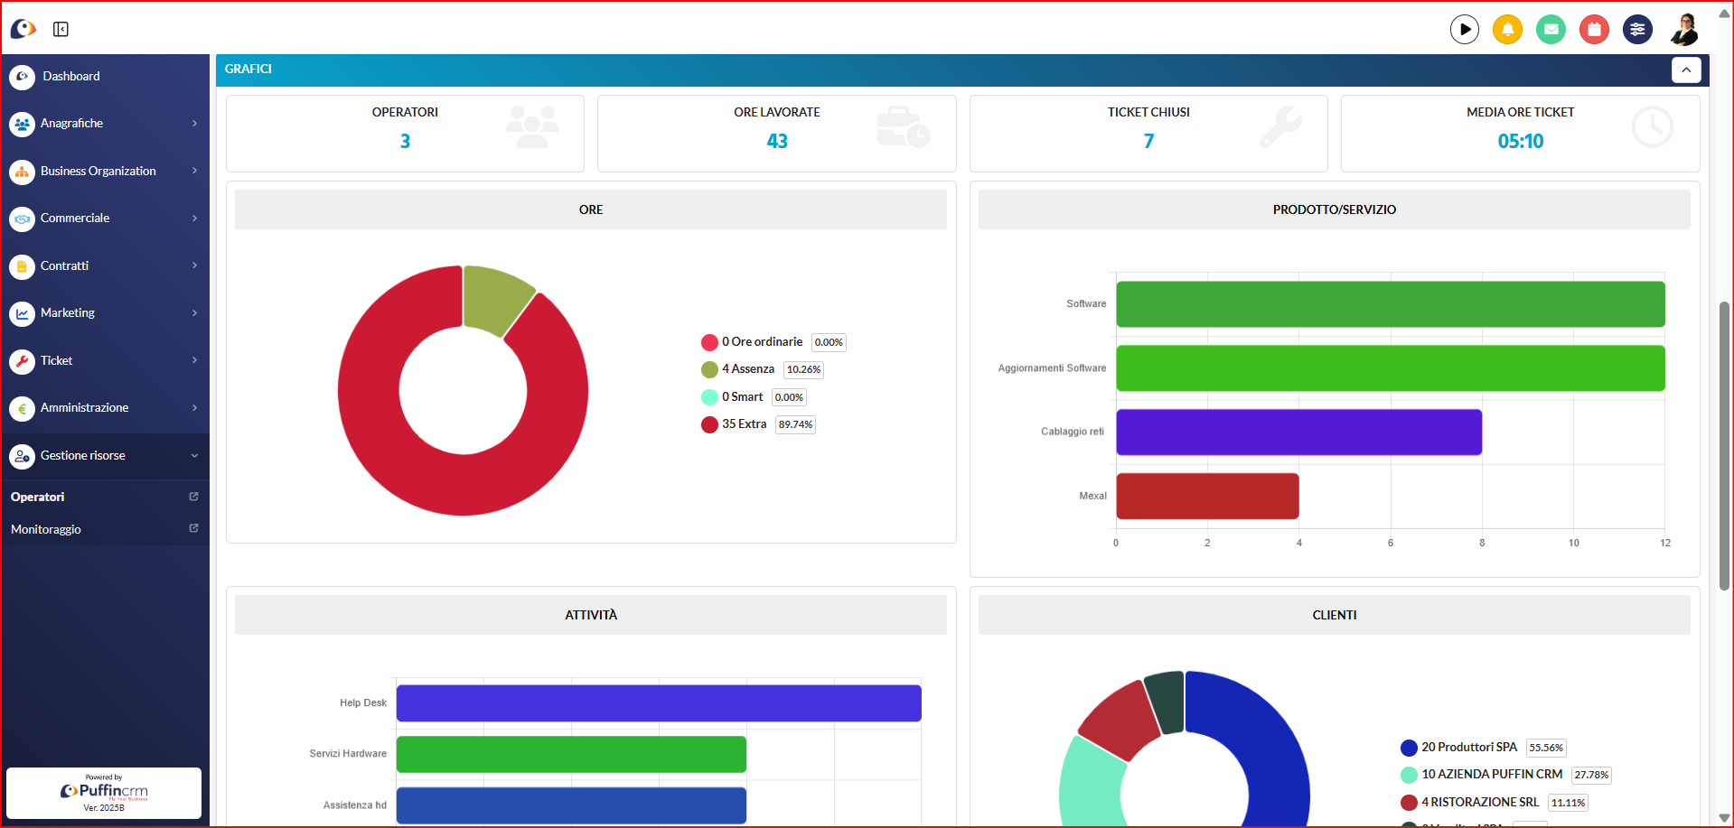The height and width of the screenshot is (828, 1734).
Task: Click the Software green bar in chart
Action: (x=1390, y=304)
